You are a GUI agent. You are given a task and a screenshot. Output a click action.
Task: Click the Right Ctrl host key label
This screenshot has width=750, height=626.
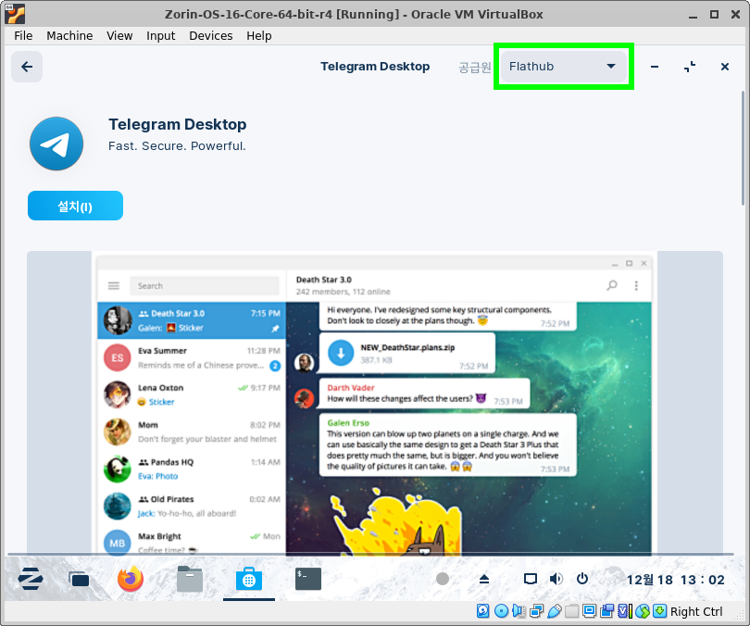pos(696,612)
